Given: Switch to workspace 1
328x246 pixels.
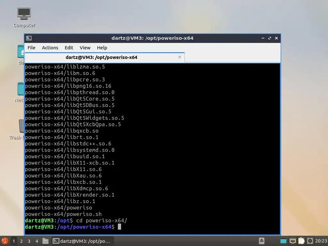Looking at the screenshot, I should point(13,241).
